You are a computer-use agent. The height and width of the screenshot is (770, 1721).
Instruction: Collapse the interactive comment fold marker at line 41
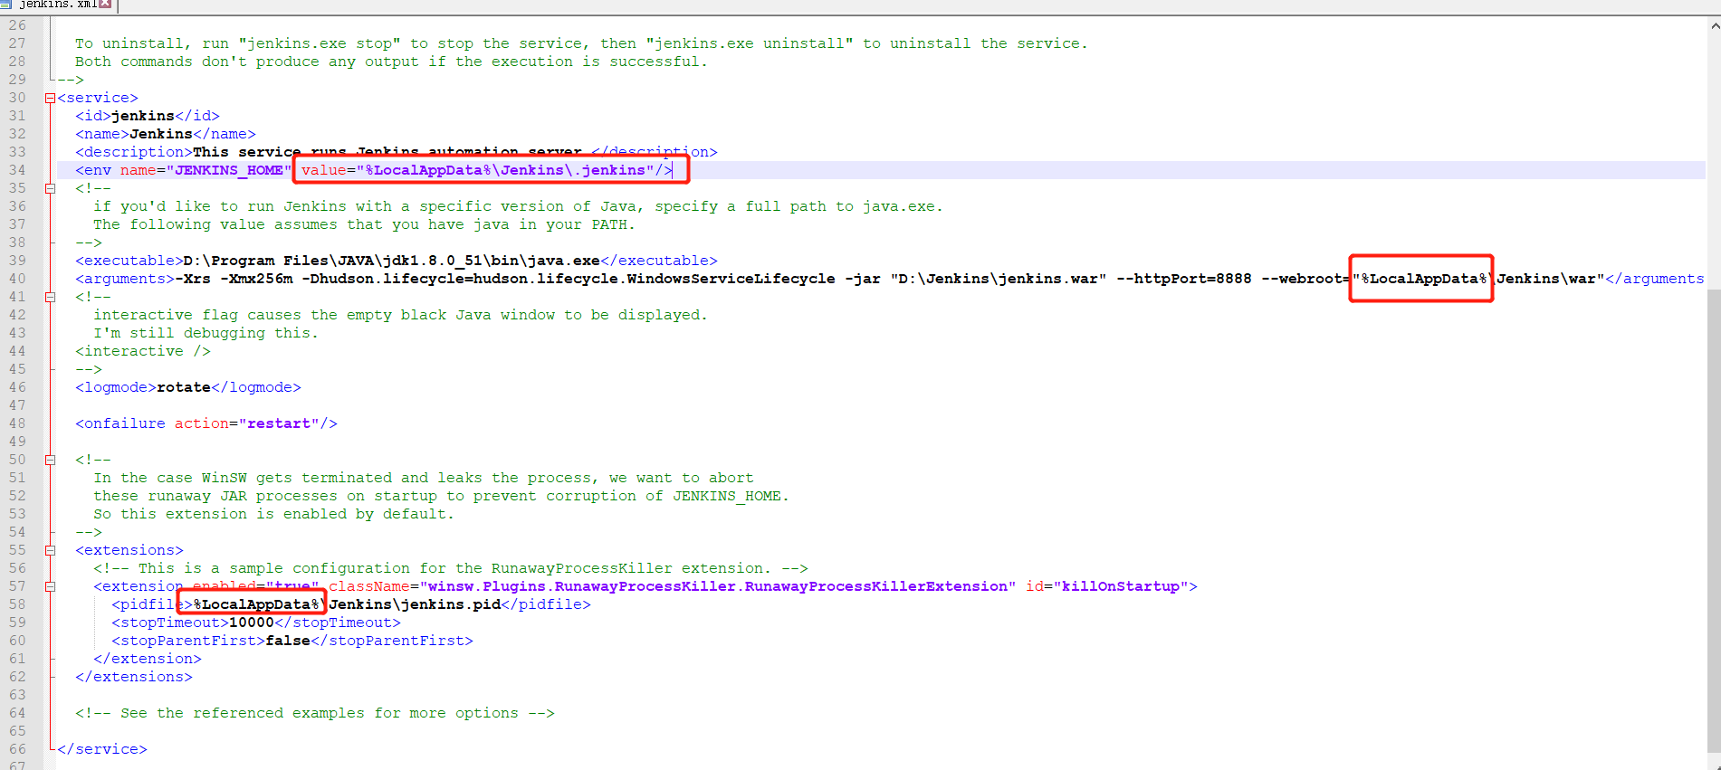pos(51,297)
